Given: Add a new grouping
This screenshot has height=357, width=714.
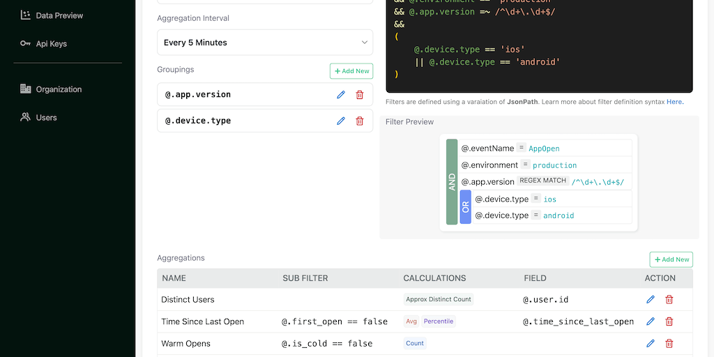Looking at the screenshot, I should click(x=351, y=71).
